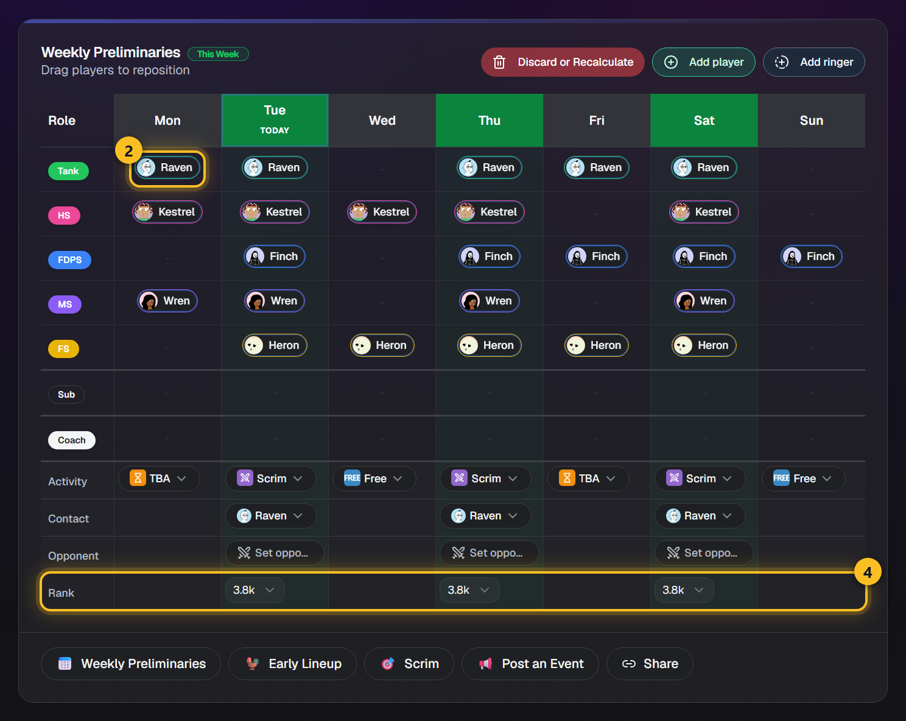
Task: Open Tuesday's 3.8k rank dropdown
Action: click(255, 590)
